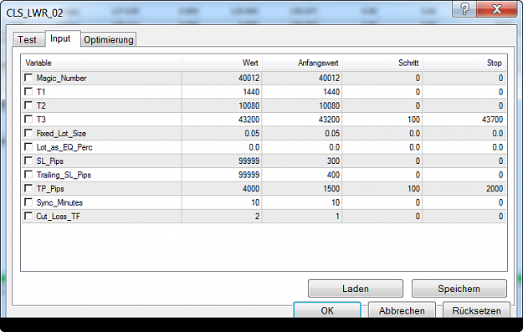Viewport: 523px width, 332px height.
Task: Click the Wert column header
Action: point(222,63)
